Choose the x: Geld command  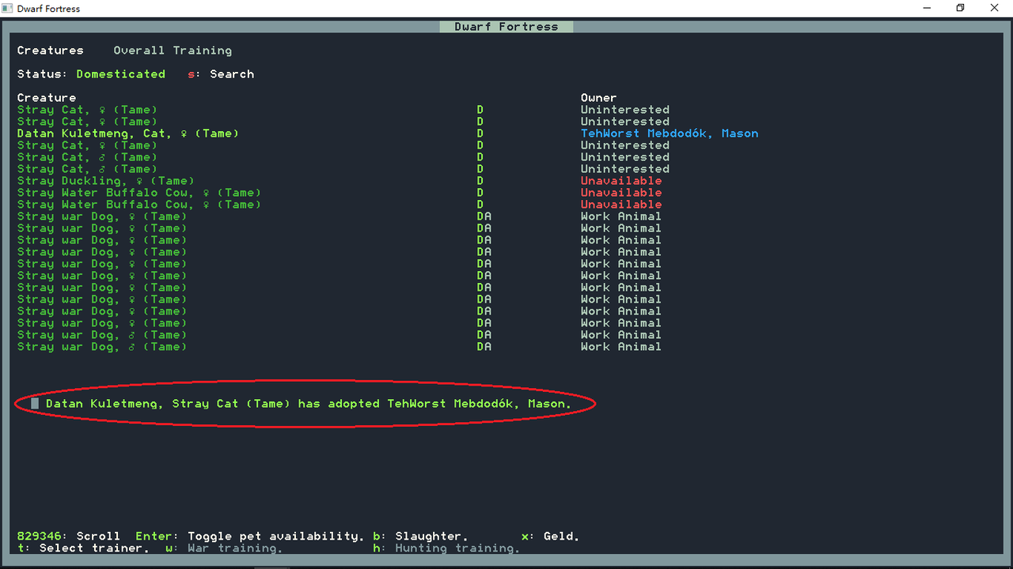pos(551,537)
